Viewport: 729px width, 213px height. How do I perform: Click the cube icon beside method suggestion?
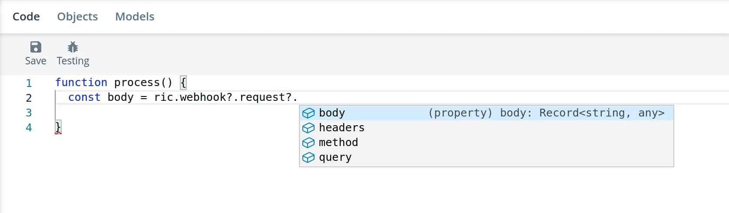tap(308, 143)
